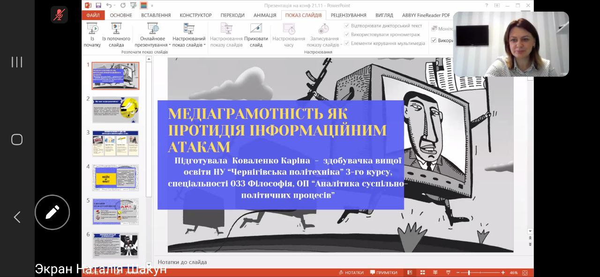This screenshot has height=277, width=600.
Task: Tap the phone recent apps icon
Action: point(17,62)
